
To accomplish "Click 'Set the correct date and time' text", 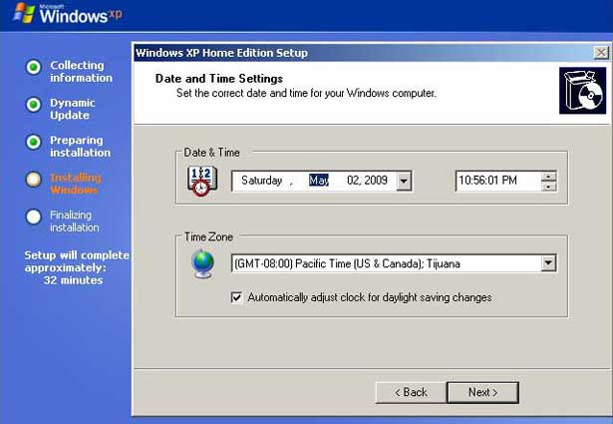I will 306,93.
